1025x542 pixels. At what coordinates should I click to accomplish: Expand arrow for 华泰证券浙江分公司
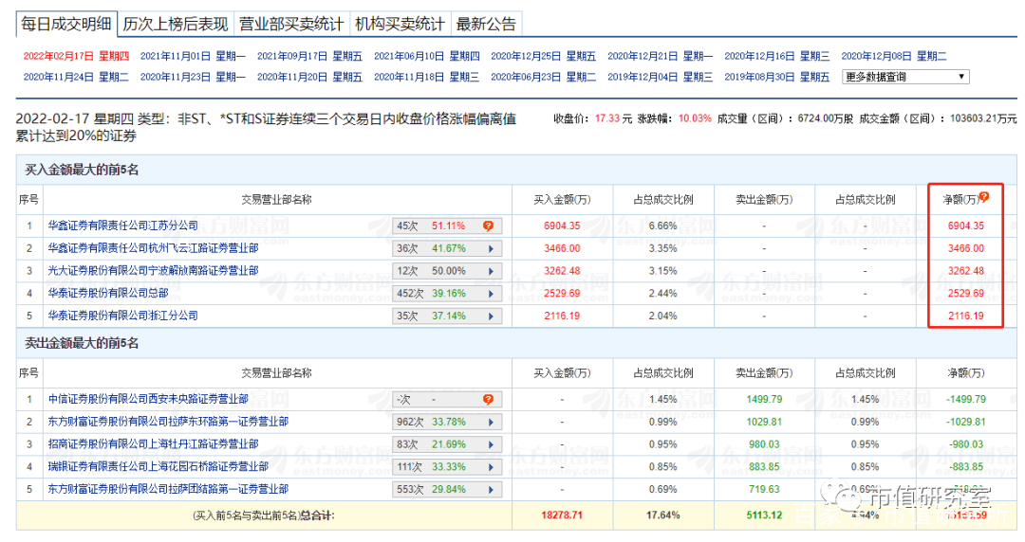click(491, 316)
